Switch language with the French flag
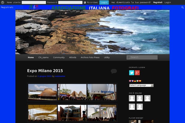 coord(133,81)
